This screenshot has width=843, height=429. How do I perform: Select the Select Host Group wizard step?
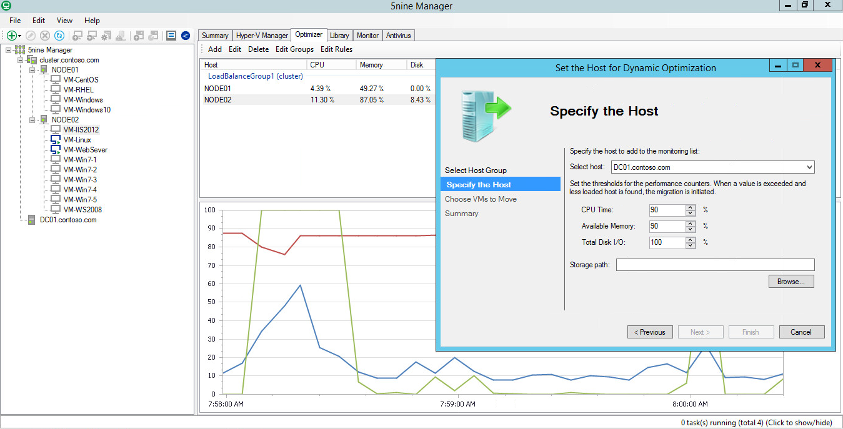[476, 170]
